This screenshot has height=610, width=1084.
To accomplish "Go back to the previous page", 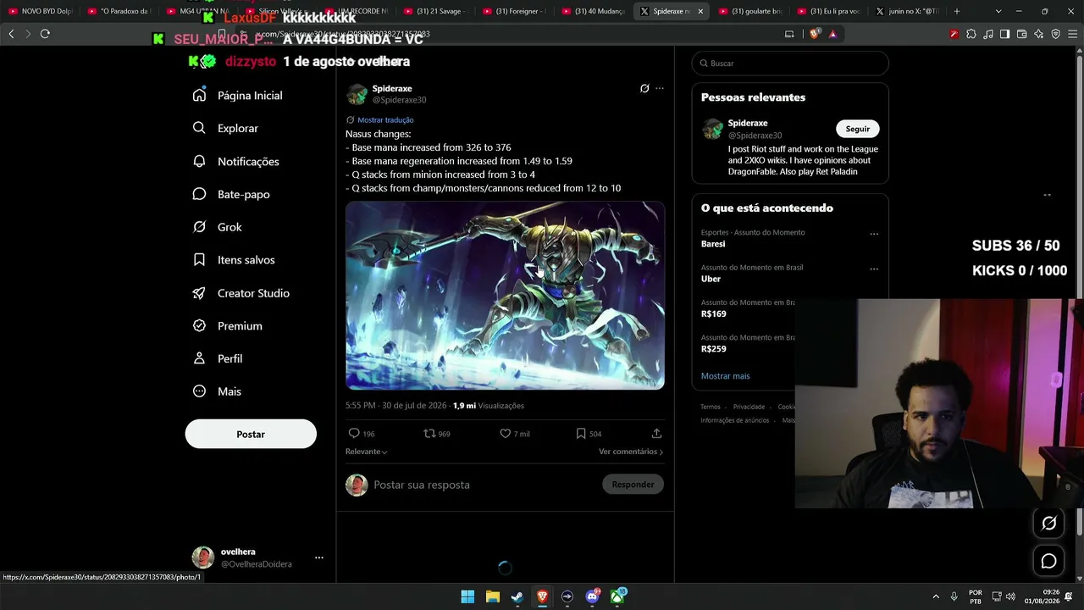I will 11,34.
